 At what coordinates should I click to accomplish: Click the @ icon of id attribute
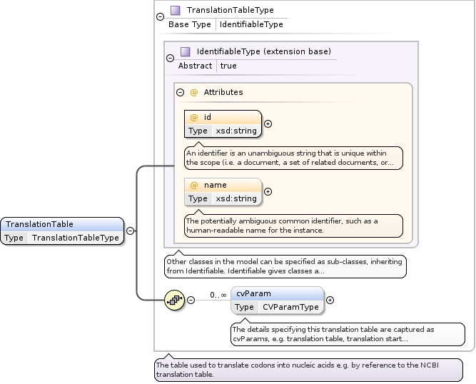point(193,117)
